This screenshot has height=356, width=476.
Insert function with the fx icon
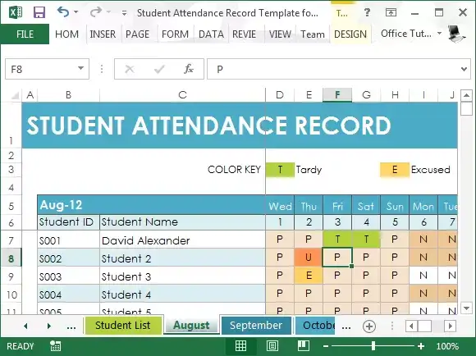pos(189,69)
